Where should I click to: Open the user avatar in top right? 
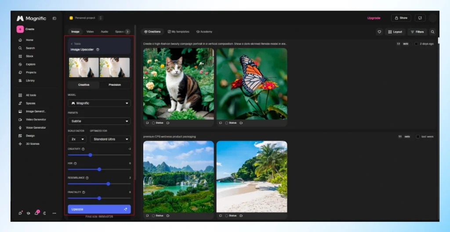(432, 18)
